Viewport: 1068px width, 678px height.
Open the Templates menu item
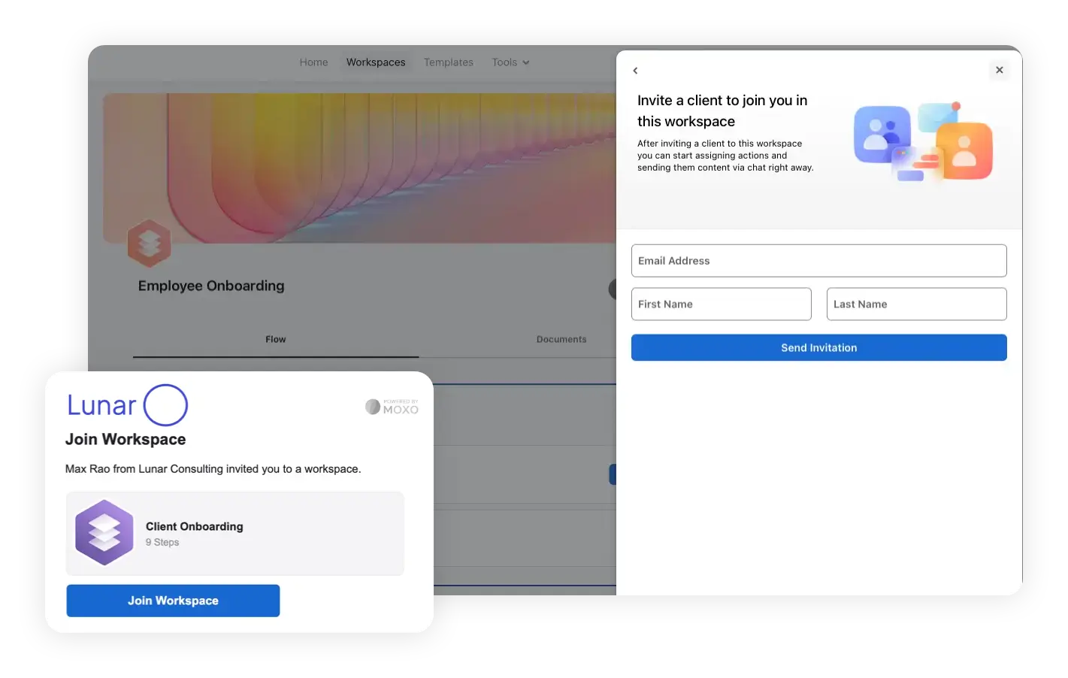point(448,62)
